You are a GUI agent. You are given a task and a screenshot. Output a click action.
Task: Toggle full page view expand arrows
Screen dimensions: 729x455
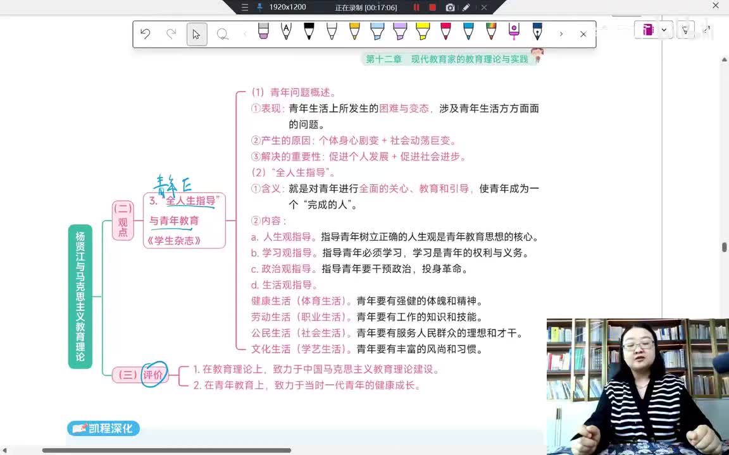tap(707, 29)
